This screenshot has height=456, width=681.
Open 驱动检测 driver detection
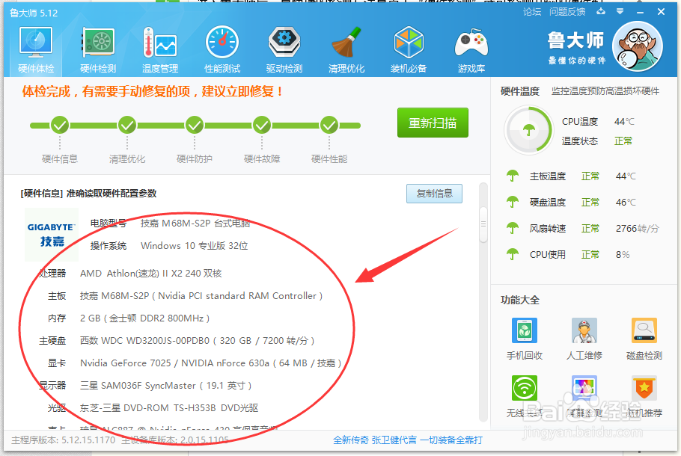point(284,50)
